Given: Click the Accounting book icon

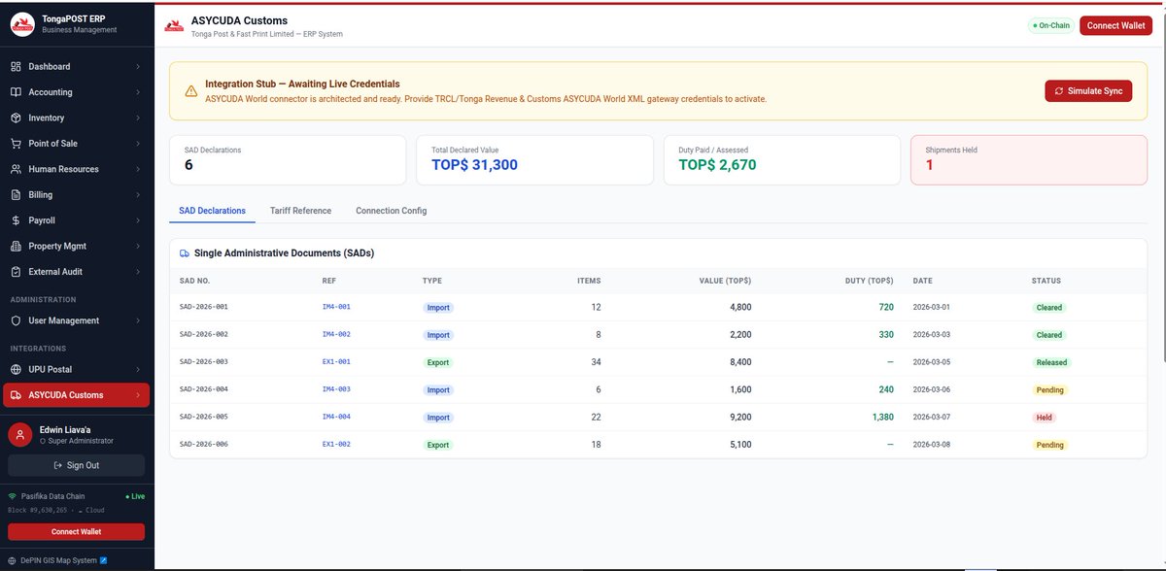Looking at the screenshot, I should (x=16, y=92).
